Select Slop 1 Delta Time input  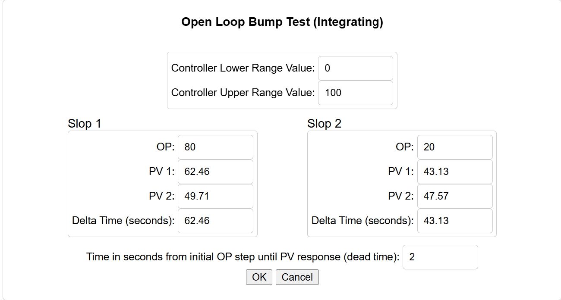point(215,221)
